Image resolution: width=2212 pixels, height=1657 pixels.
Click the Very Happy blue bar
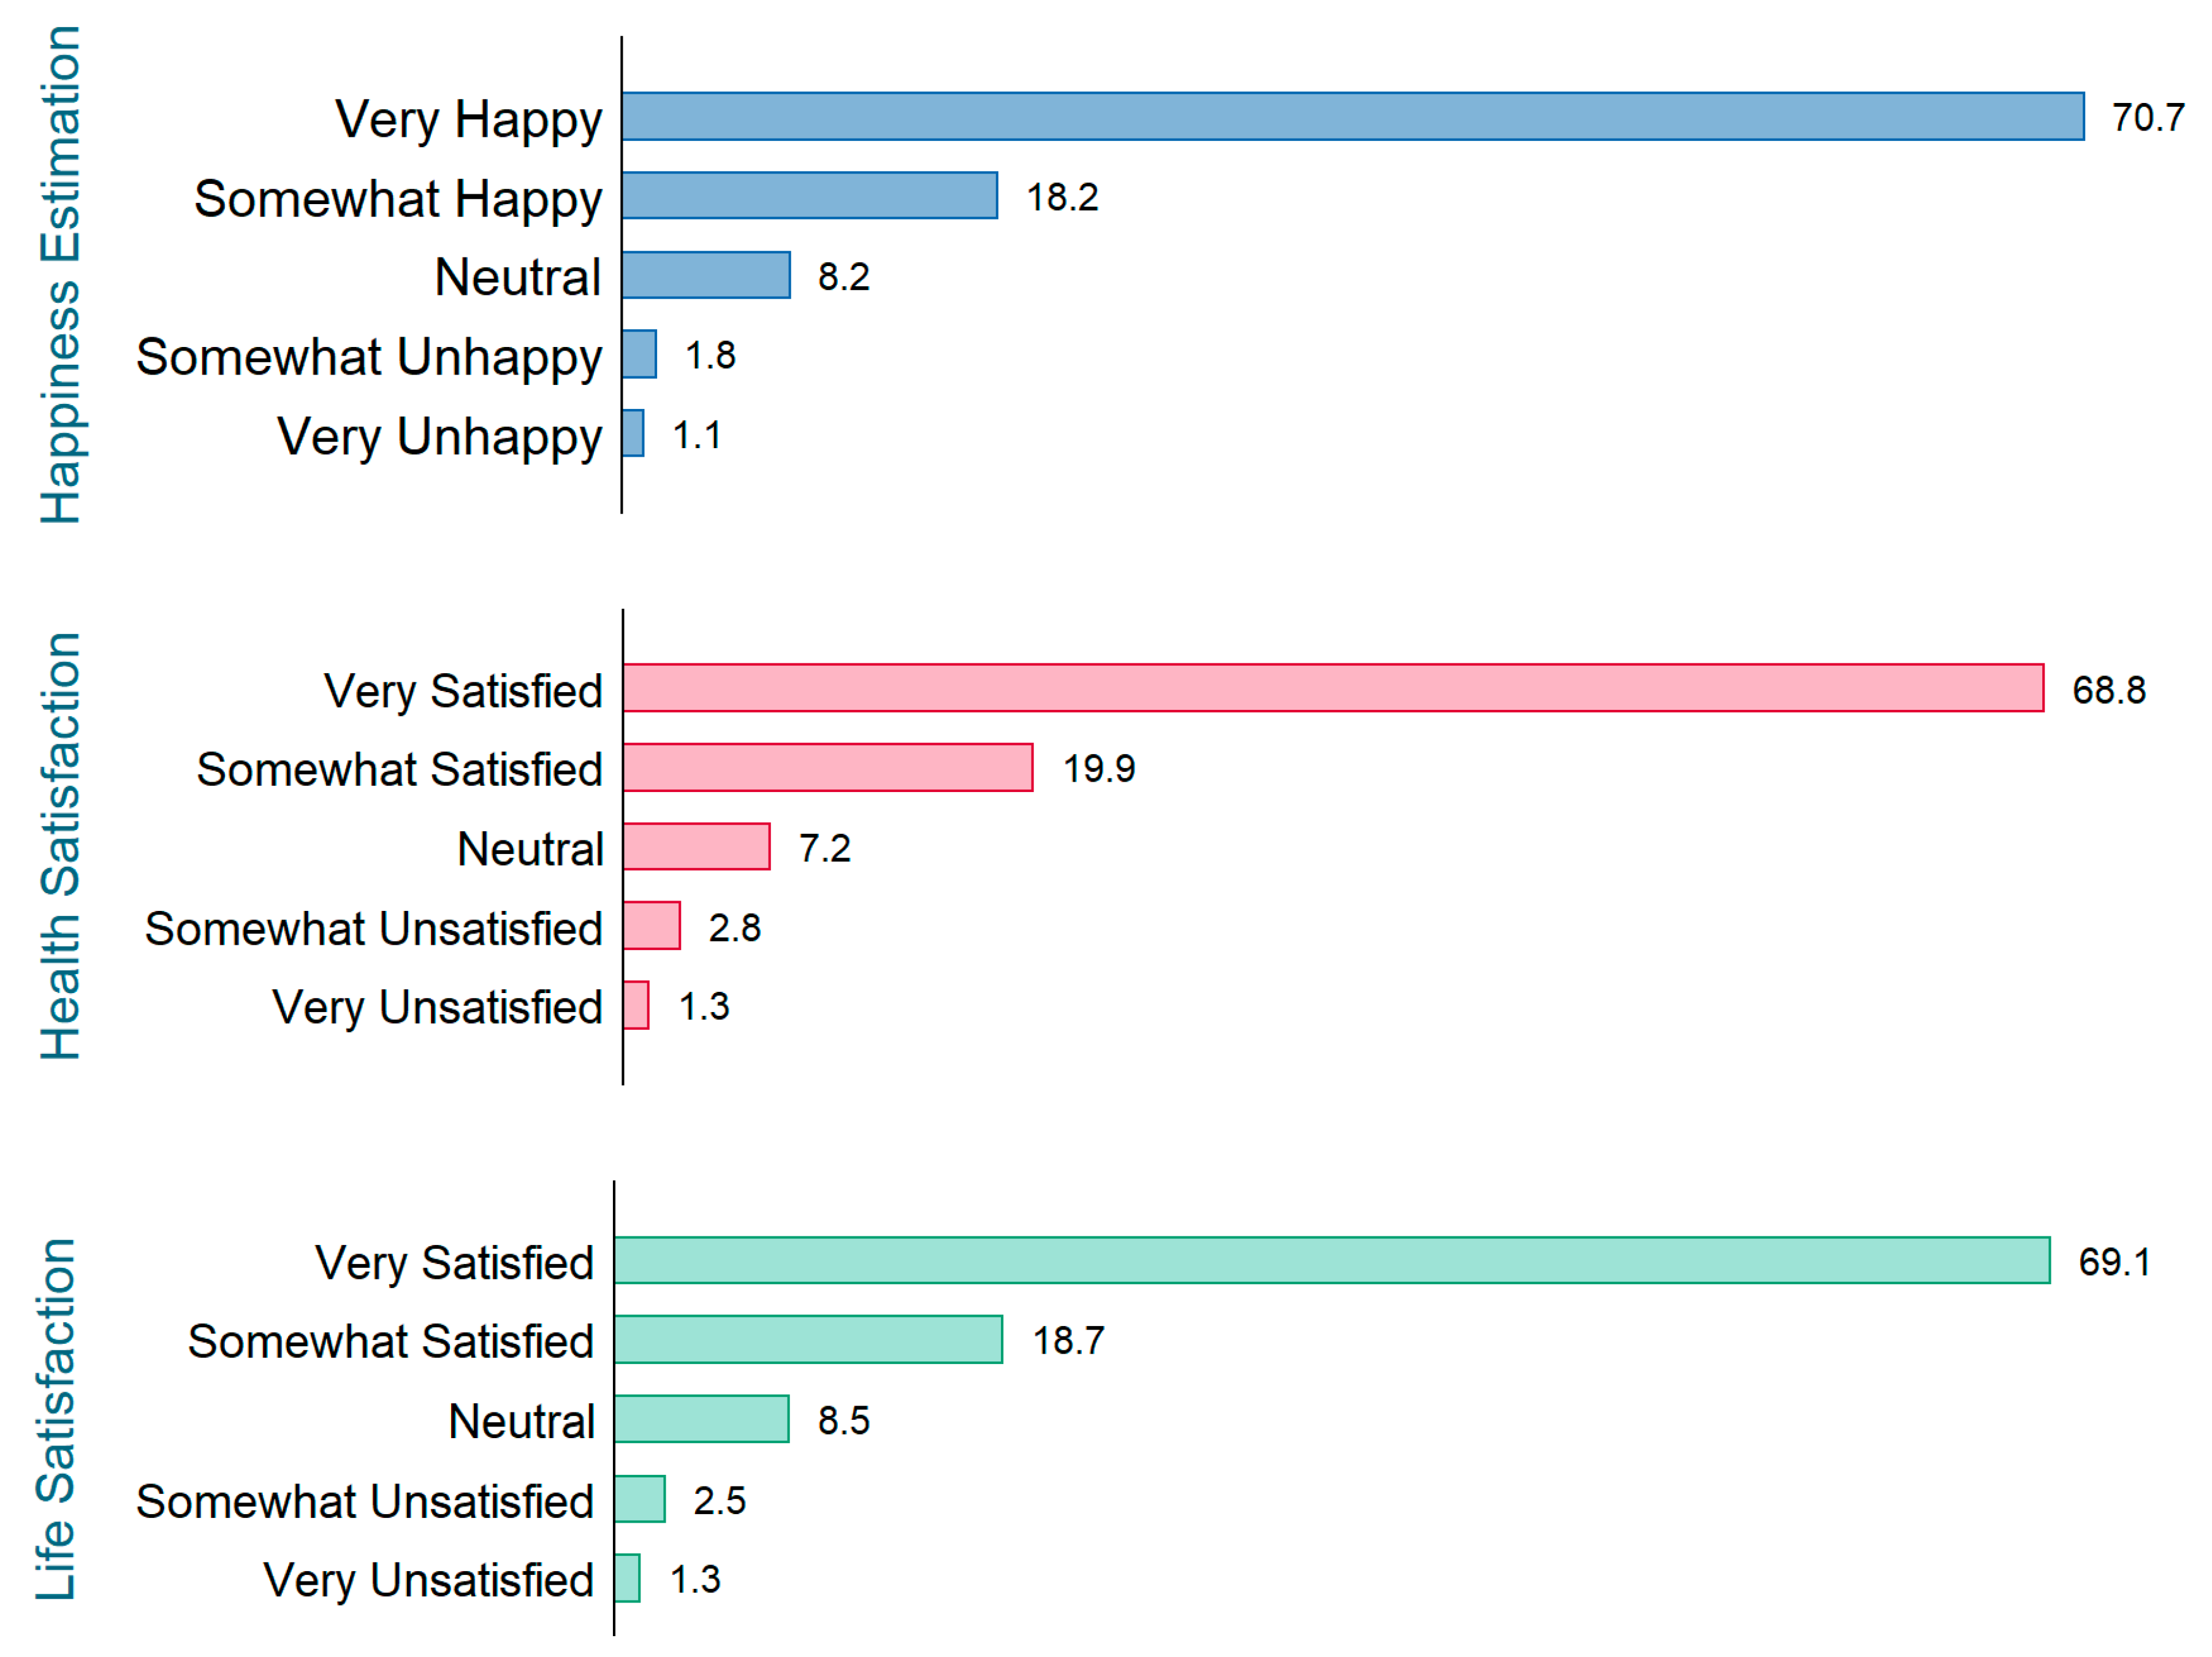pyautogui.click(x=1352, y=116)
